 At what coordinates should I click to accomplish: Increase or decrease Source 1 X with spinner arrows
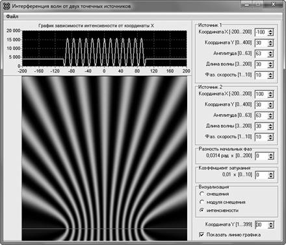(x=270, y=32)
